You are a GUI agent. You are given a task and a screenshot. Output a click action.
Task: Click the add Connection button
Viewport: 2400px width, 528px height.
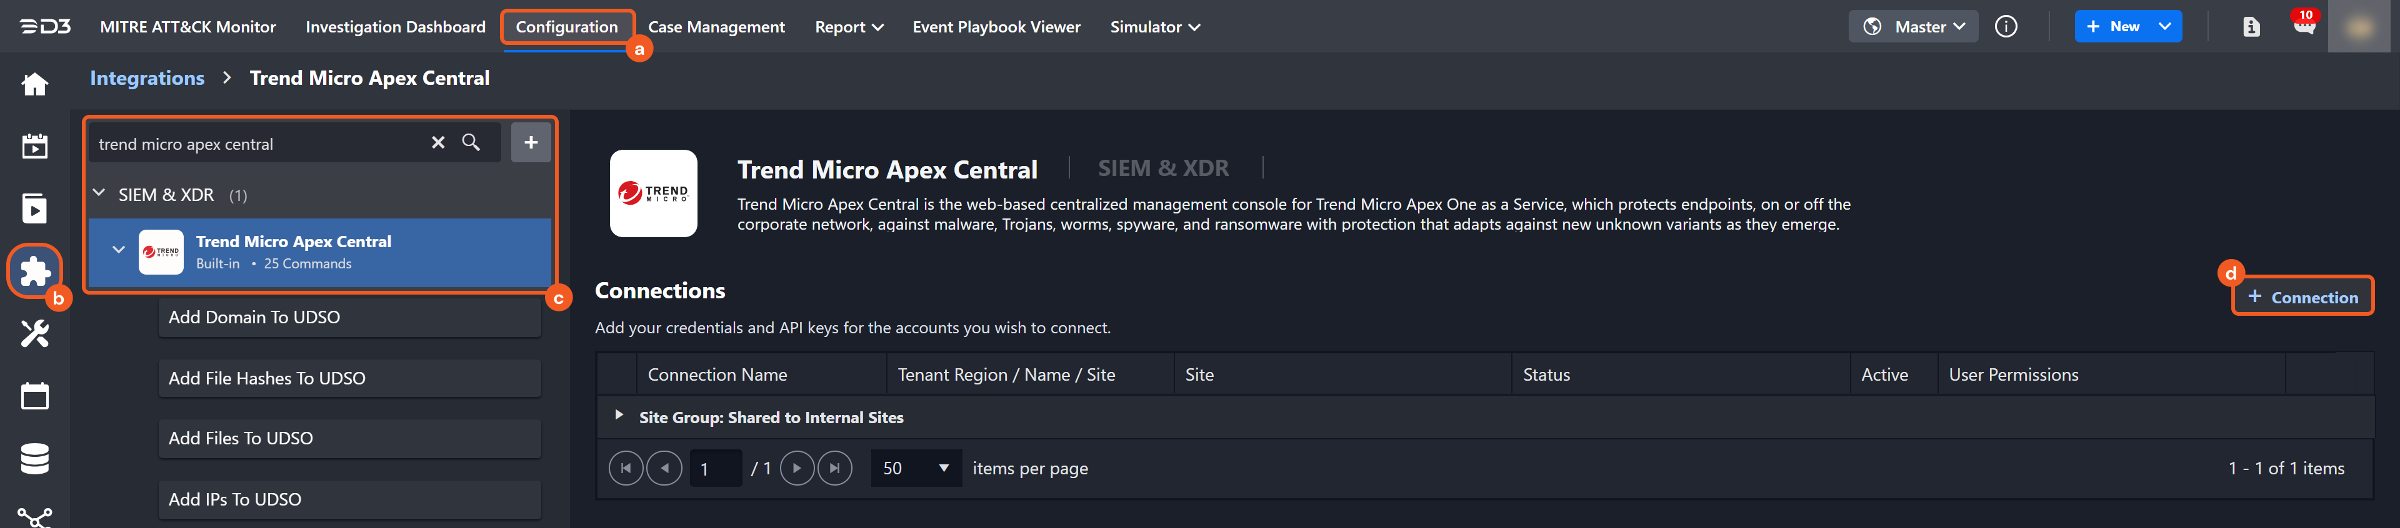[x=2302, y=296]
